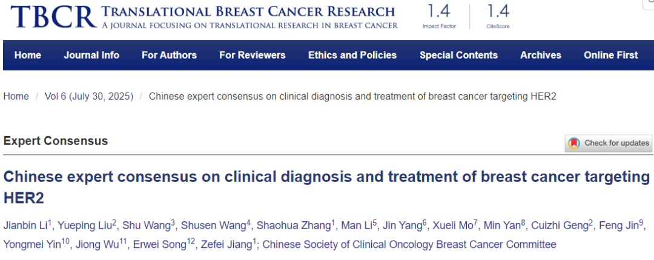Click the 1.4 CiteScore badge
654x260 pixels.
pos(497,16)
